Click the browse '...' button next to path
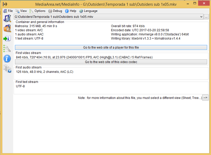Image resolution: width=211 pixels, height=155 pixels. (x=206, y=17)
